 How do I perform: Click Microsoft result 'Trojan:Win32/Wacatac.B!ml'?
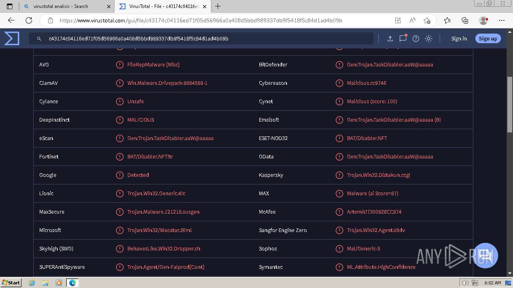[x=160, y=230]
